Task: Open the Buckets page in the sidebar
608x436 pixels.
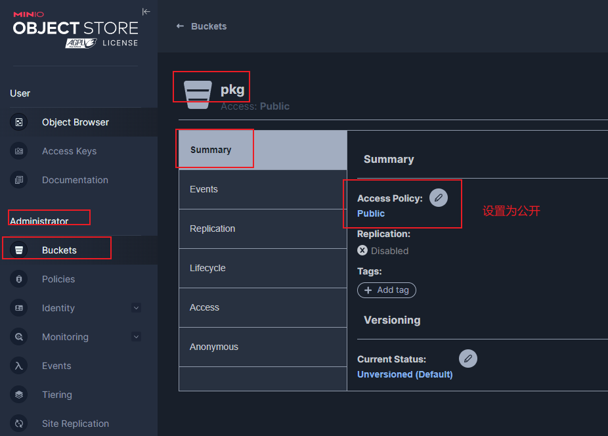Action: pos(59,250)
